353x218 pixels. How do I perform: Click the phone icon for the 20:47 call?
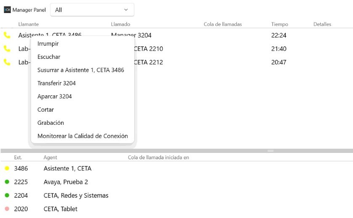[x=7, y=62]
